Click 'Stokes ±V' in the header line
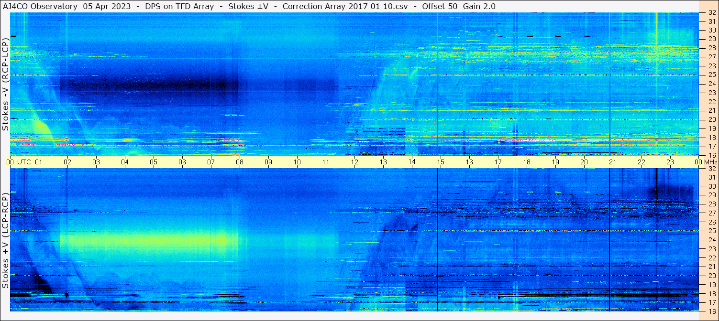The width and height of the screenshot is (719, 321). pos(248,6)
